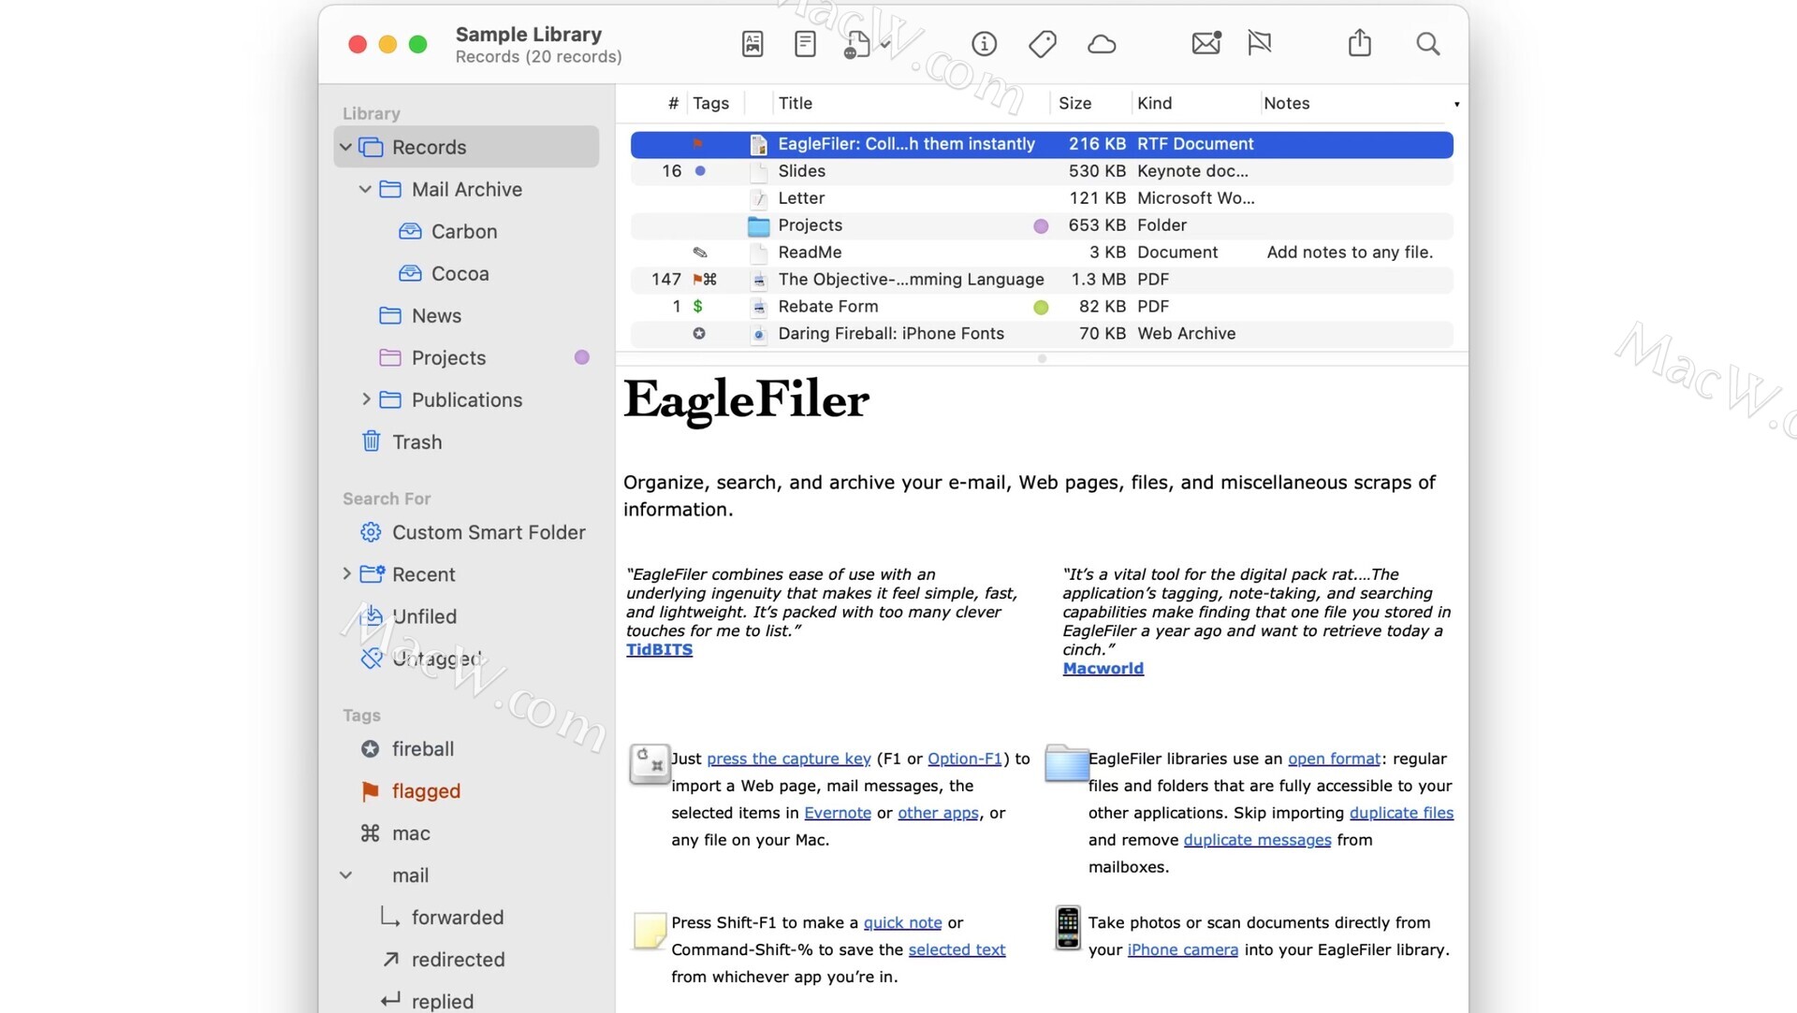
Task: Click the Tags toolbar icon
Action: point(1042,44)
